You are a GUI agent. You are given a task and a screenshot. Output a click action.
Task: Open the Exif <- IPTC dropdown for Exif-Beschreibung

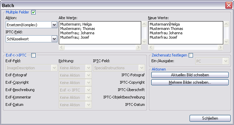click(x=75, y=90)
